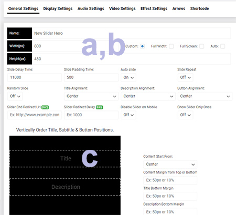This screenshot has width=236, height=215.
Task: Open the Effect Settings tab
Action: tap(154, 8)
